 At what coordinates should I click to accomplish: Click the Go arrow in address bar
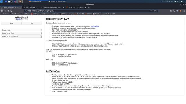click(x=151, y=11)
